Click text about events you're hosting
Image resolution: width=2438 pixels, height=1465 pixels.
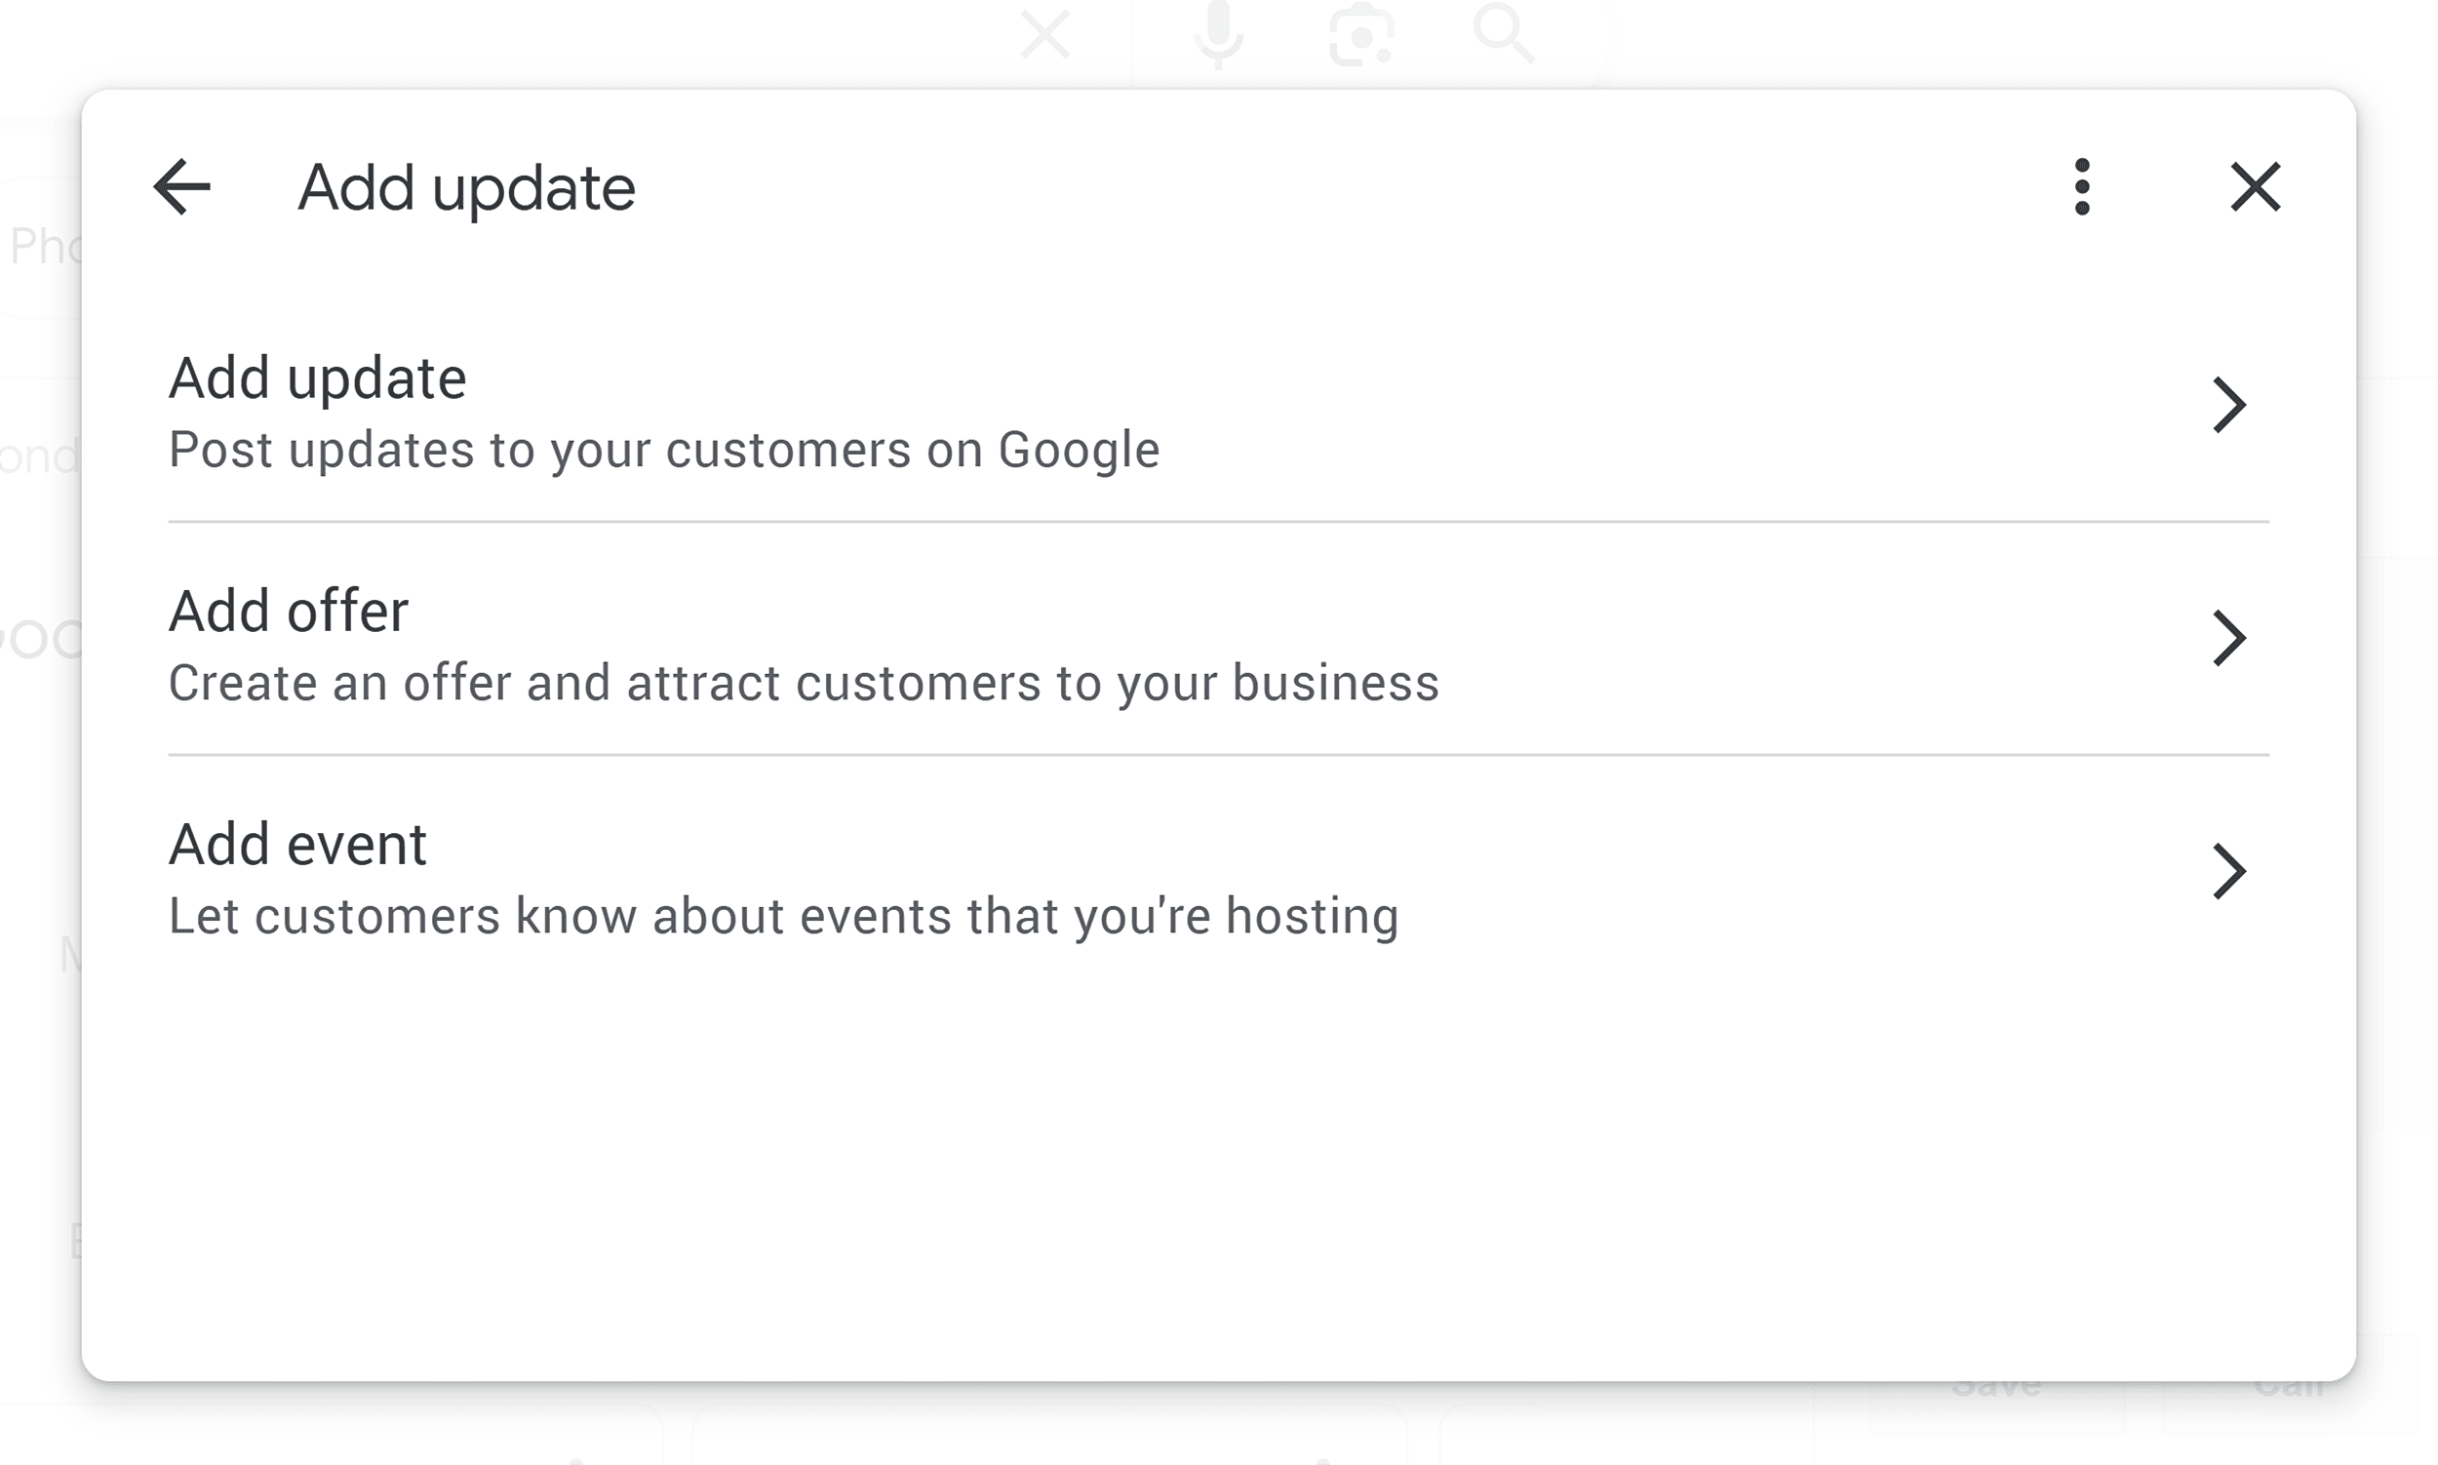[784, 915]
